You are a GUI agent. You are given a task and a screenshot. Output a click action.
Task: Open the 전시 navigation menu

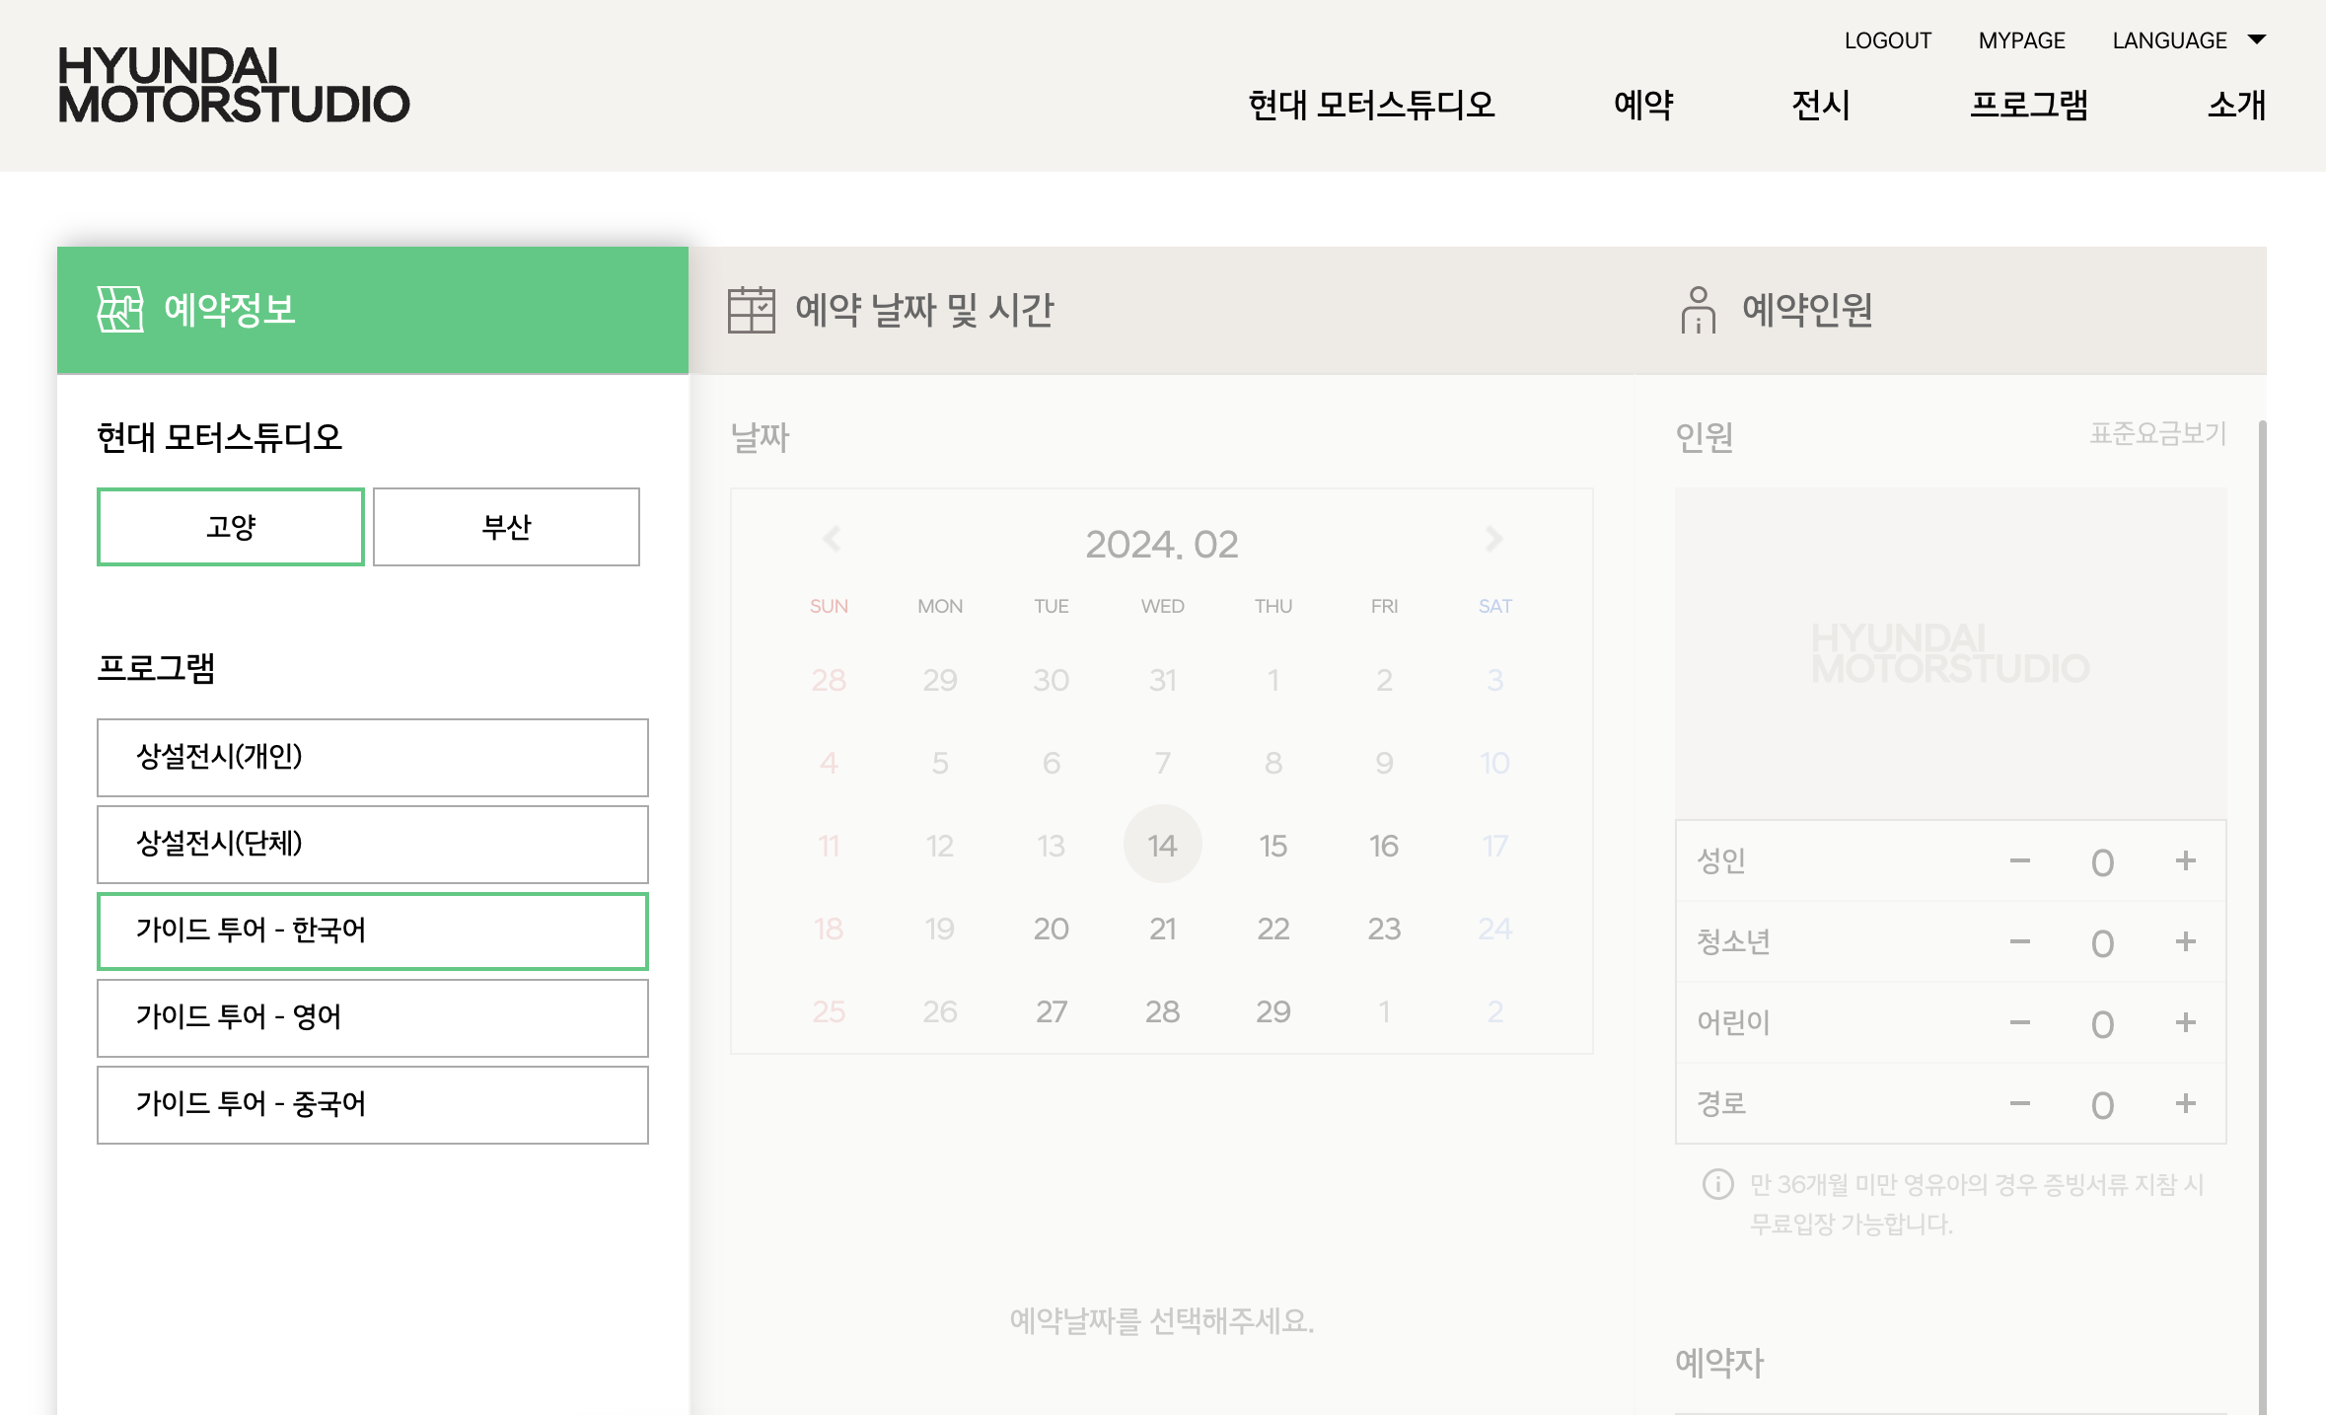(x=1821, y=105)
